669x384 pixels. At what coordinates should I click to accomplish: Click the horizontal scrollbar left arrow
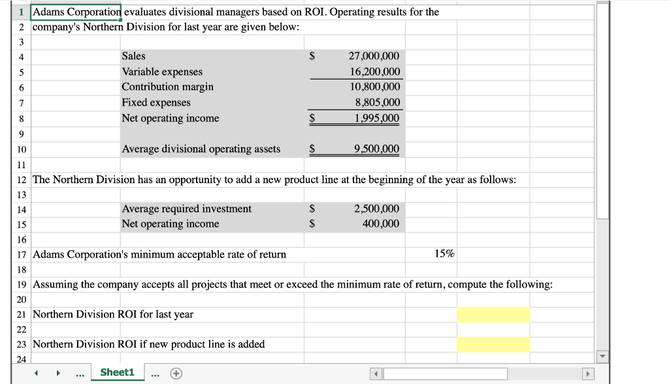375,374
